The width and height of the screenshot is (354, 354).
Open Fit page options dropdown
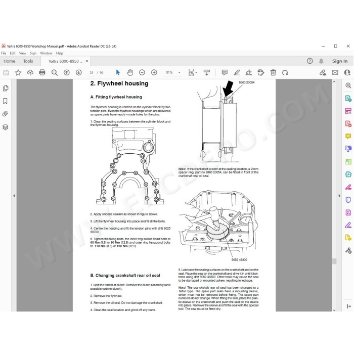pyautogui.click(x=193, y=72)
